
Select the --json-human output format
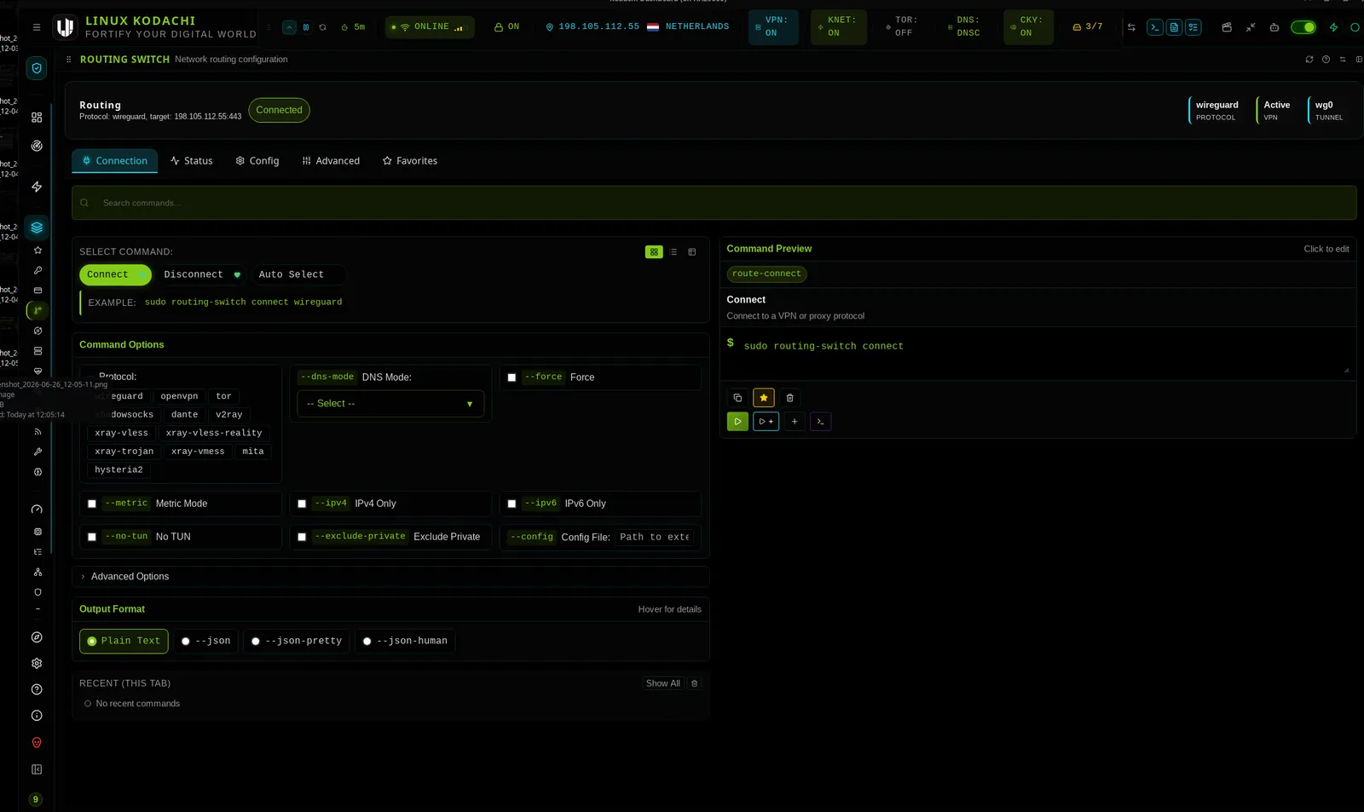point(405,642)
